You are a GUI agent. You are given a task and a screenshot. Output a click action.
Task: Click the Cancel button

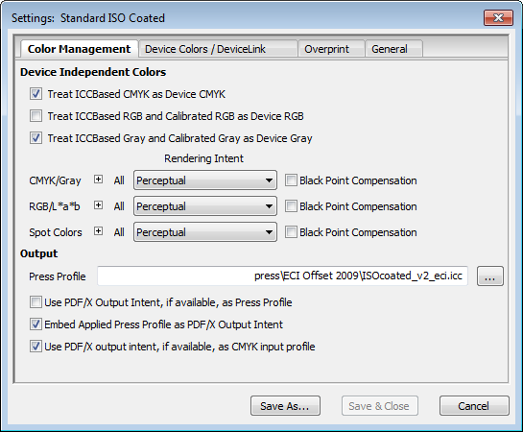click(x=474, y=406)
